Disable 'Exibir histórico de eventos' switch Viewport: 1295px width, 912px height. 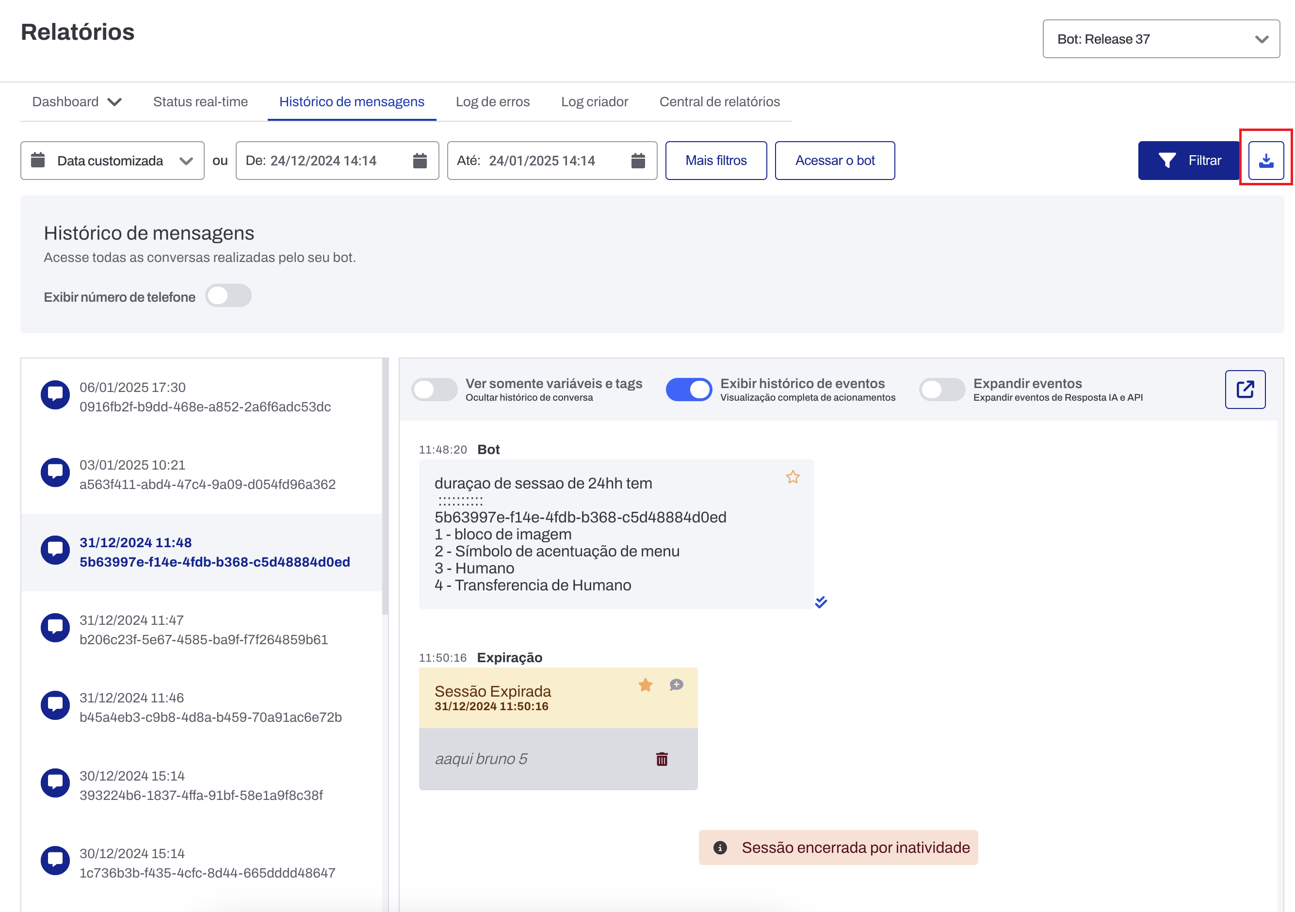[689, 389]
